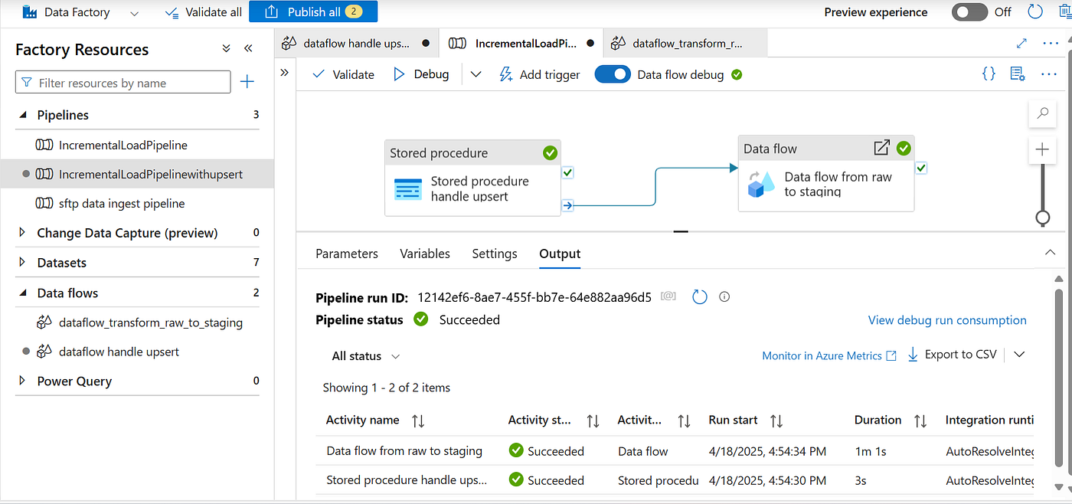Open the Variables tab
Viewport: 1072px width, 504px height.
tap(425, 254)
